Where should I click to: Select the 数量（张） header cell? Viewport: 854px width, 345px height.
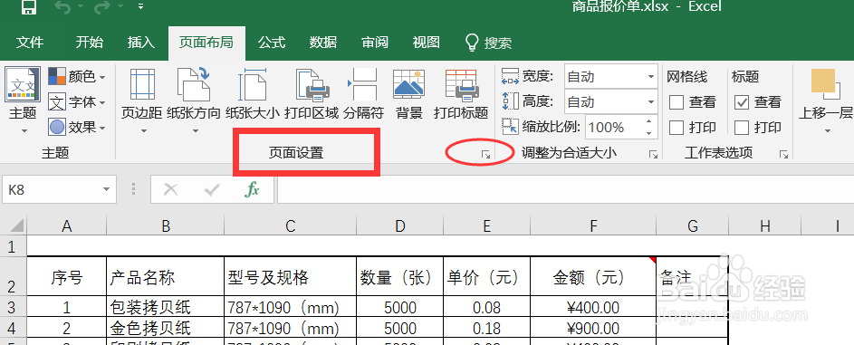tap(399, 276)
